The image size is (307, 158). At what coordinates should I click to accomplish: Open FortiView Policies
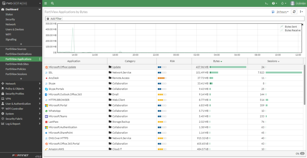tap(16, 69)
